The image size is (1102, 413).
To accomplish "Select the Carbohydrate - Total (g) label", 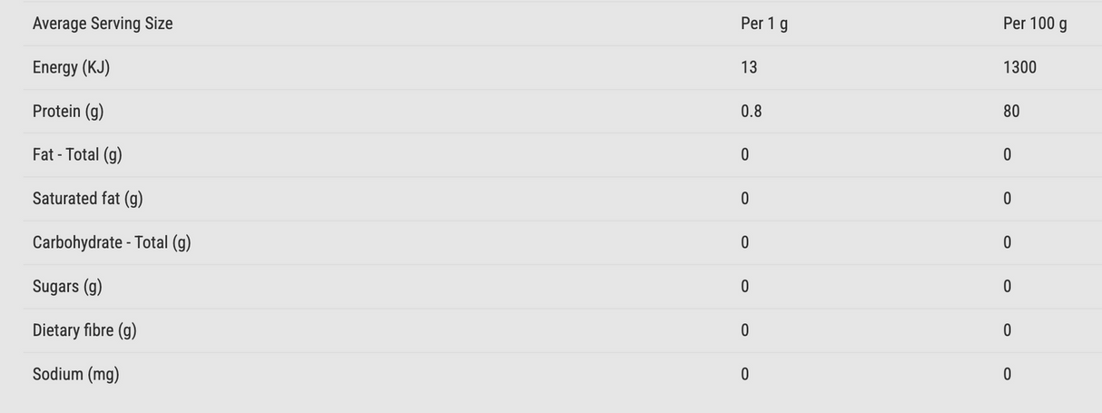I will coord(112,242).
